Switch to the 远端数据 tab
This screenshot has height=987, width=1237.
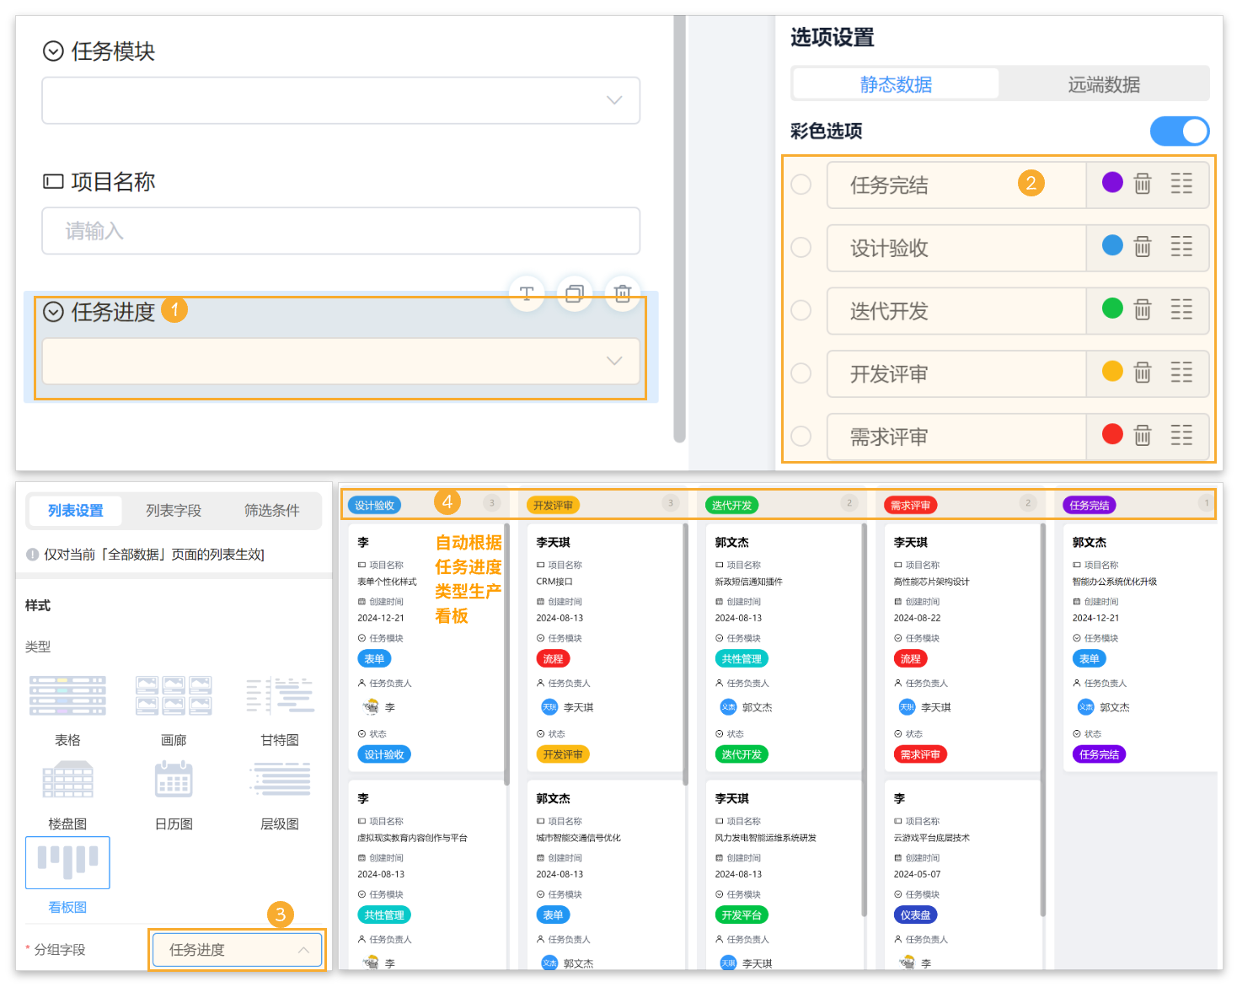coord(1105,84)
